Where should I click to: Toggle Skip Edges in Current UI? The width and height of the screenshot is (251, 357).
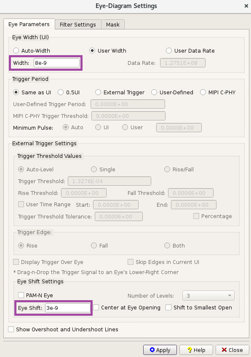131,262
